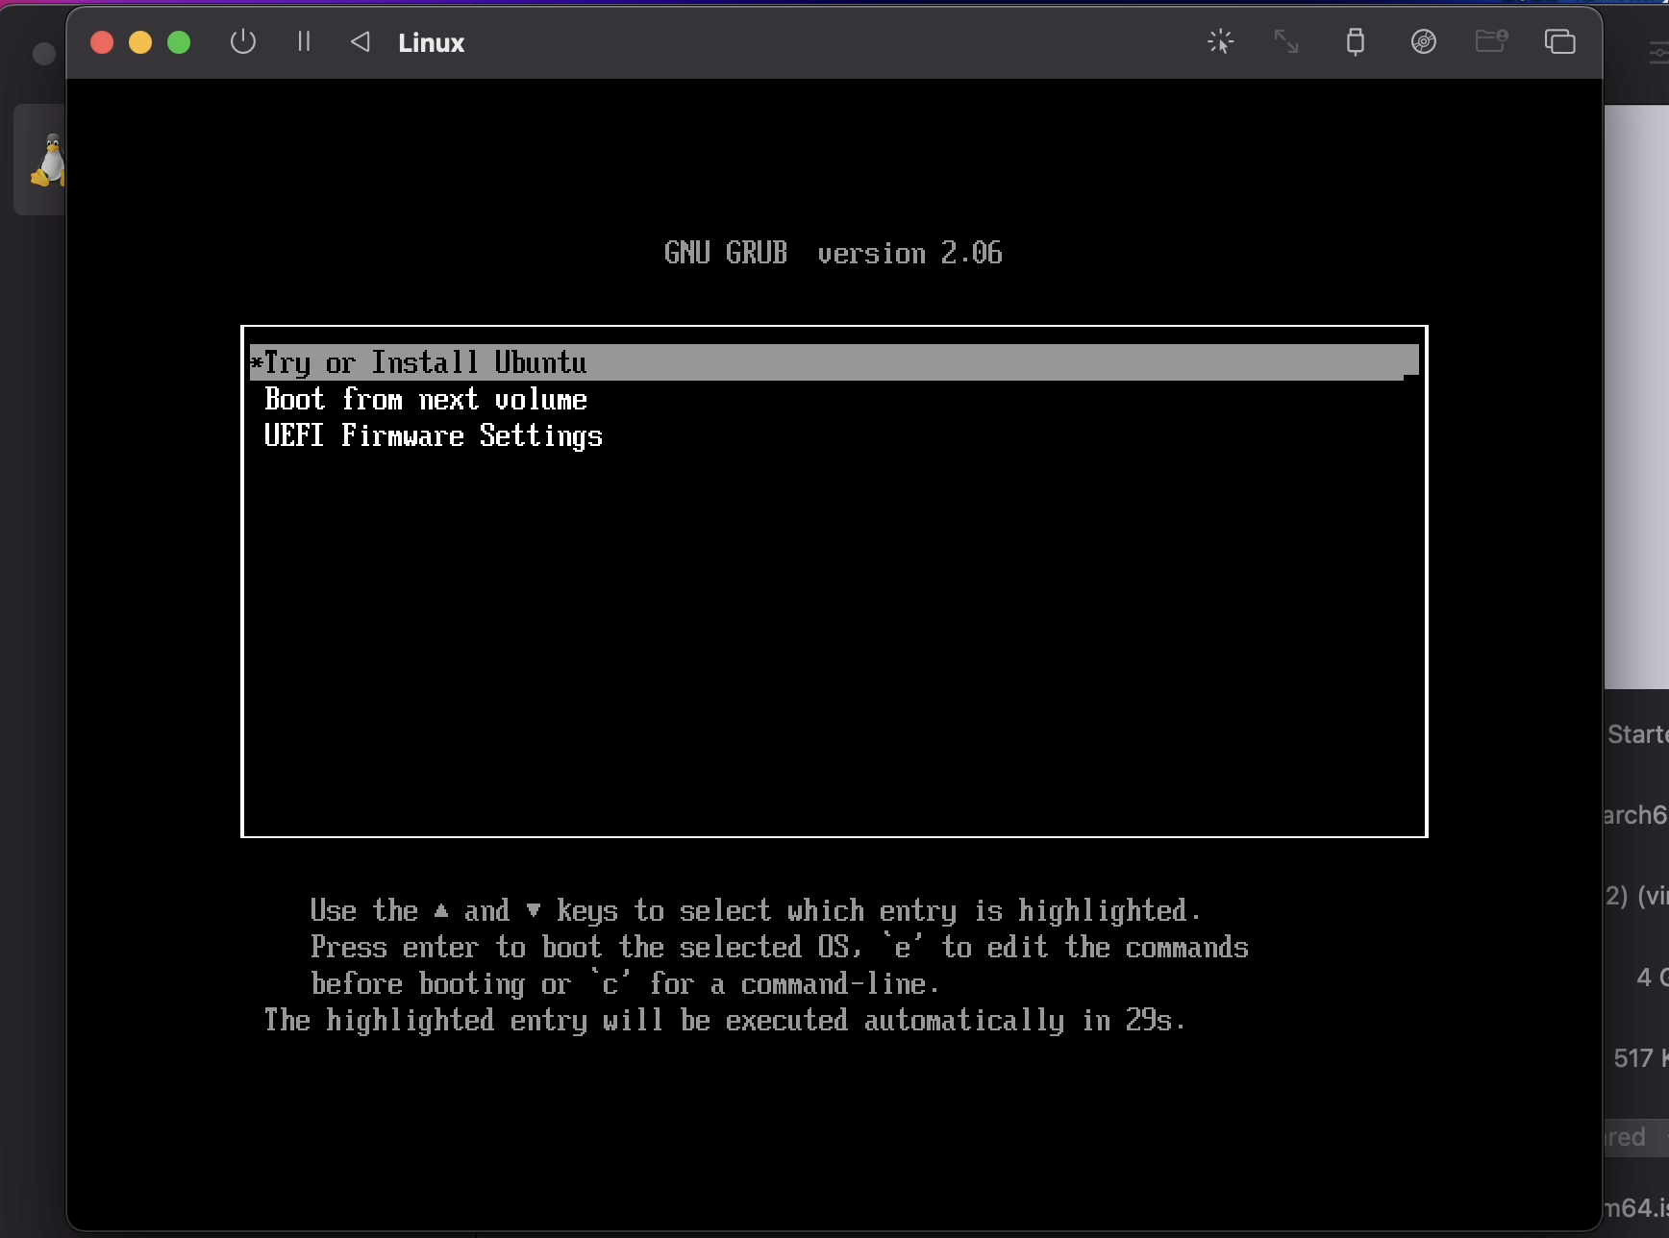Choose "Boot from next volume" entry
Image resolution: width=1669 pixels, height=1238 pixels.
click(425, 400)
